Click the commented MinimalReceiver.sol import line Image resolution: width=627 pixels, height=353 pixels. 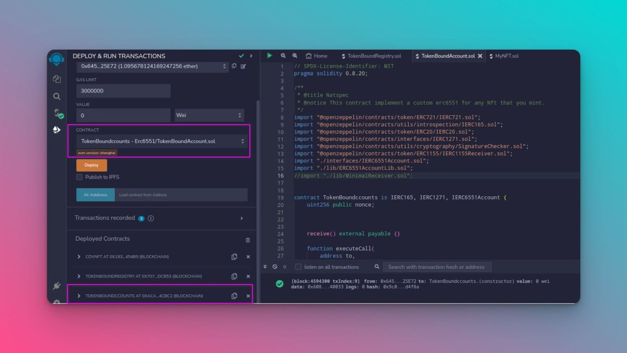353,176
